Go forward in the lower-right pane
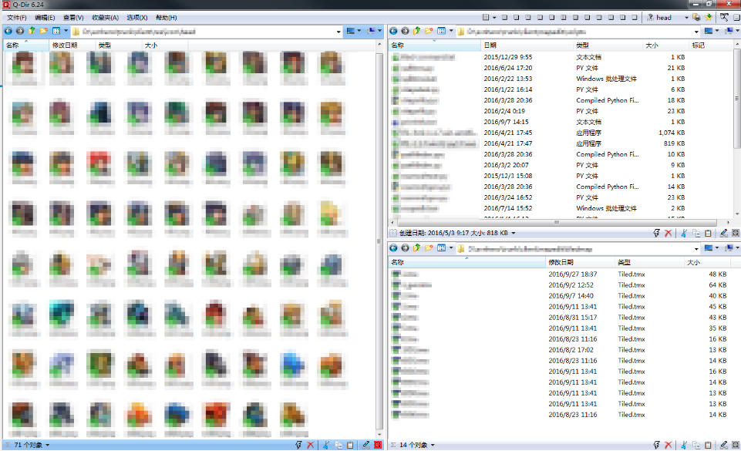This screenshot has width=741, height=451. (405, 248)
